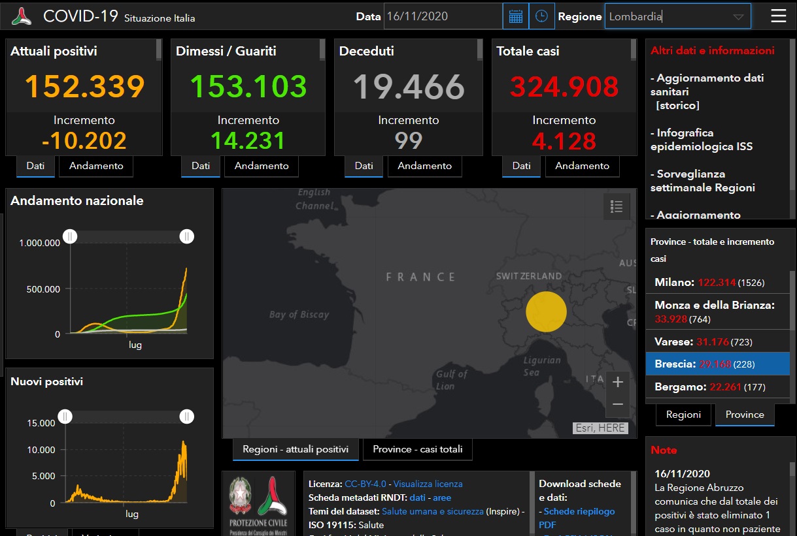Switch map to Province - casi totali
797x536 pixels.
point(417,449)
